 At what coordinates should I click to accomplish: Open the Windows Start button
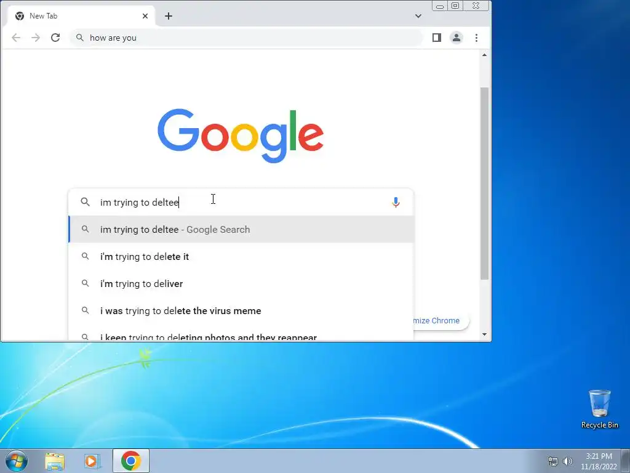(x=17, y=461)
